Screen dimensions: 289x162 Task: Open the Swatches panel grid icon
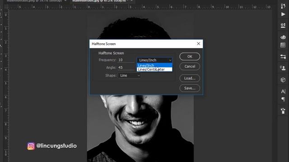(x=283, y=45)
